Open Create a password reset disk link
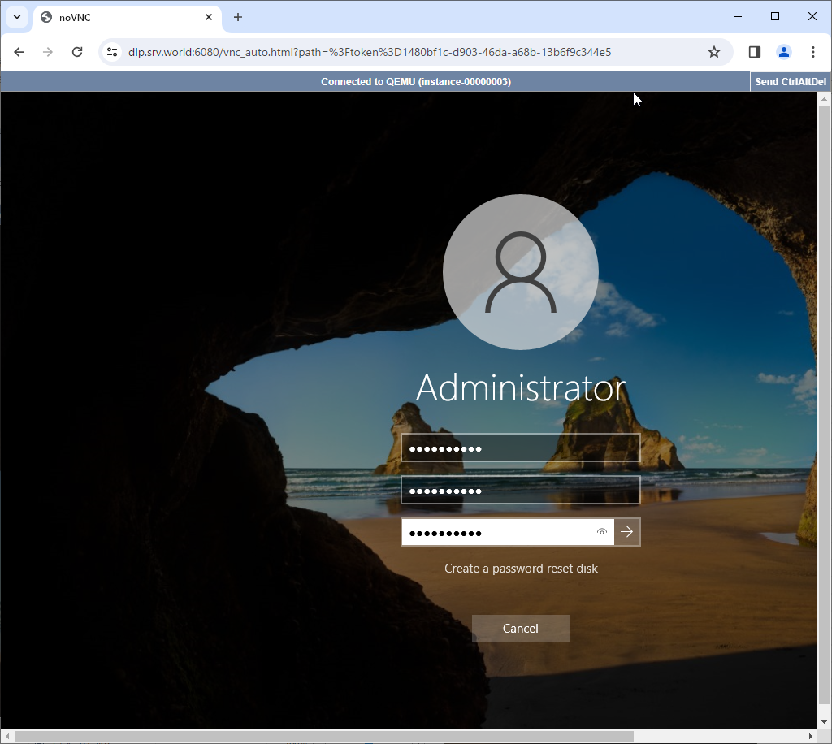Image resolution: width=832 pixels, height=744 pixels. tap(521, 569)
